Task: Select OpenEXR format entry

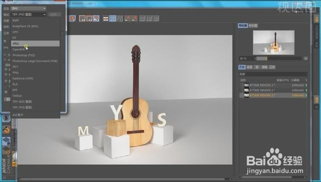Action: tap(35, 49)
